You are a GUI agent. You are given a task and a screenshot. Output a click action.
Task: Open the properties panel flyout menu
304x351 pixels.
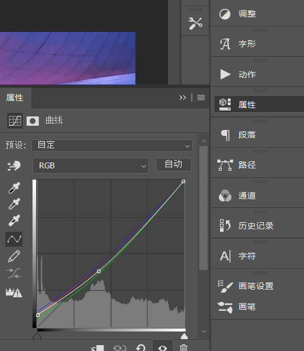[x=201, y=97]
